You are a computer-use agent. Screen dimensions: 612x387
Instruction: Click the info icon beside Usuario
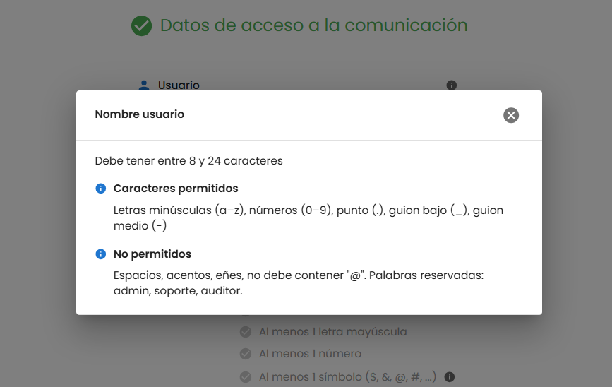click(x=452, y=85)
